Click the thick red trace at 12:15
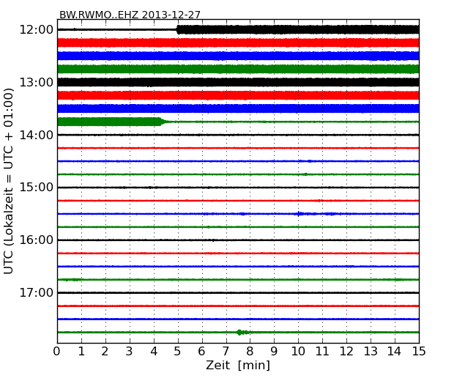 [238, 42]
